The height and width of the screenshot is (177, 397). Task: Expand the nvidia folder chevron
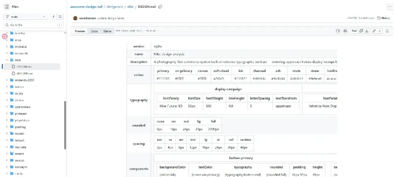(x=7, y=94)
